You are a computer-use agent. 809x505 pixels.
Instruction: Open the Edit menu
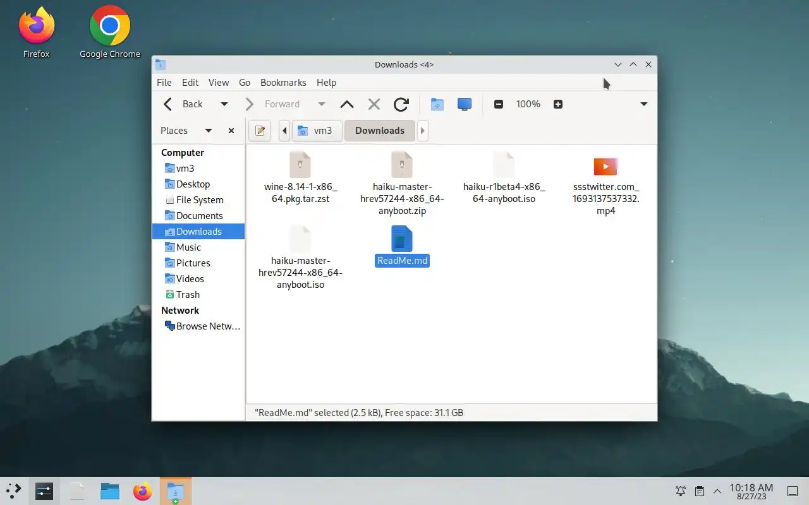190,83
